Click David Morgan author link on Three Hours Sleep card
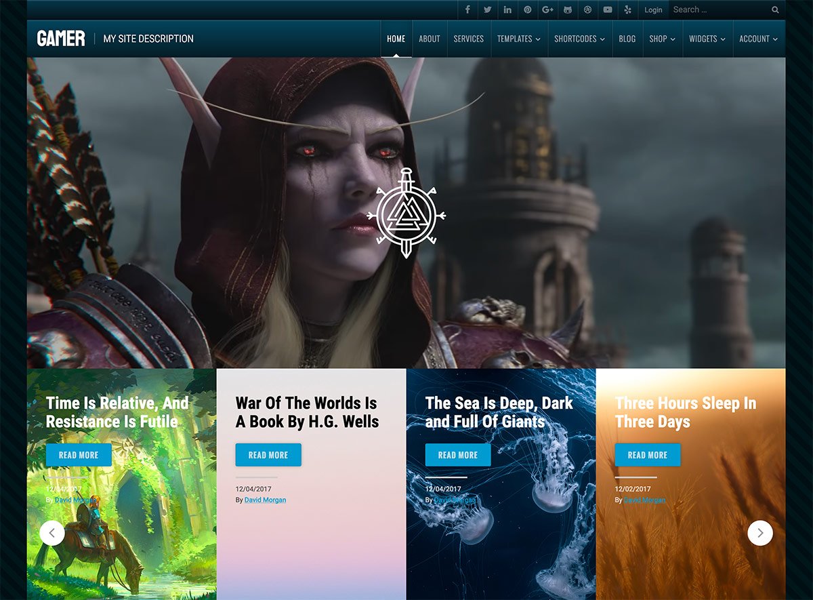813x600 pixels. (x=644, y=500)
